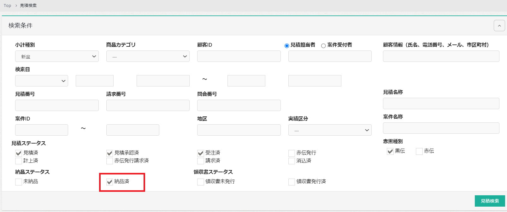This screenshot has width=507, height=212.
Task: Collapse the 検索条件 panel with chevron button
Action: pos(499,26)
